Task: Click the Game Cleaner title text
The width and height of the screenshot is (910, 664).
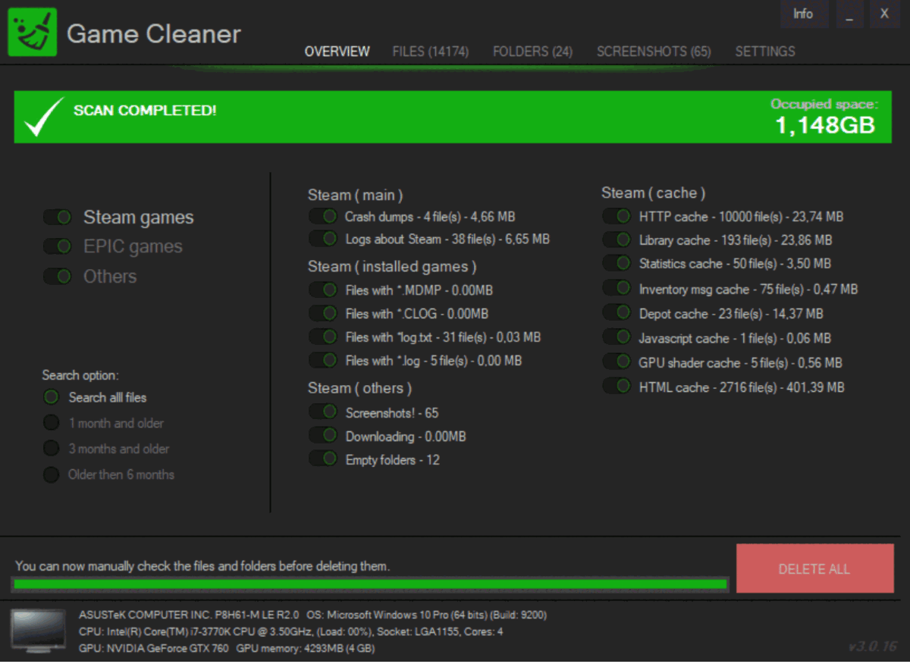Action: pyautogui.click(x=154, y=34)
